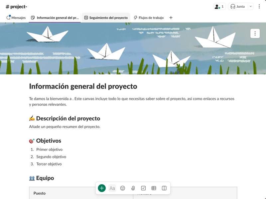
Task: Open channel more options menu
Action: tap(259, 6)
